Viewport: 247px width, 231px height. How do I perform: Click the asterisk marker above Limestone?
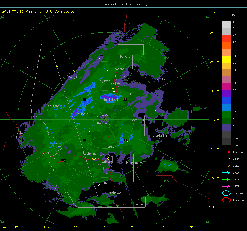52,104
